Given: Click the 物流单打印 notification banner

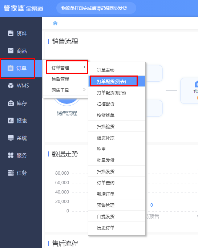Looking at the screenshot, I should [96, 8].
